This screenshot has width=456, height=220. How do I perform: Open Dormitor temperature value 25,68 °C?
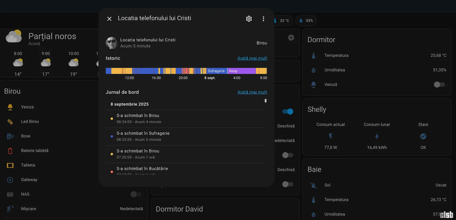pyautogui.click(x=438, y=55)
